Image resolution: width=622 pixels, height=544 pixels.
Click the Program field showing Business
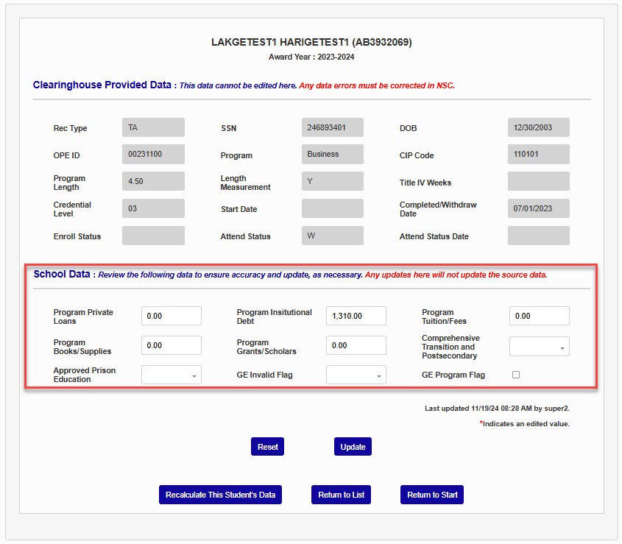pyautogui.click(x=333, y=154)
